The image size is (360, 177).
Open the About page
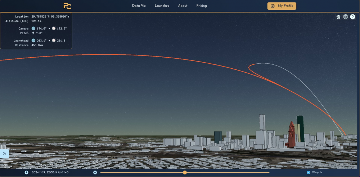click(x=183, y=6)
